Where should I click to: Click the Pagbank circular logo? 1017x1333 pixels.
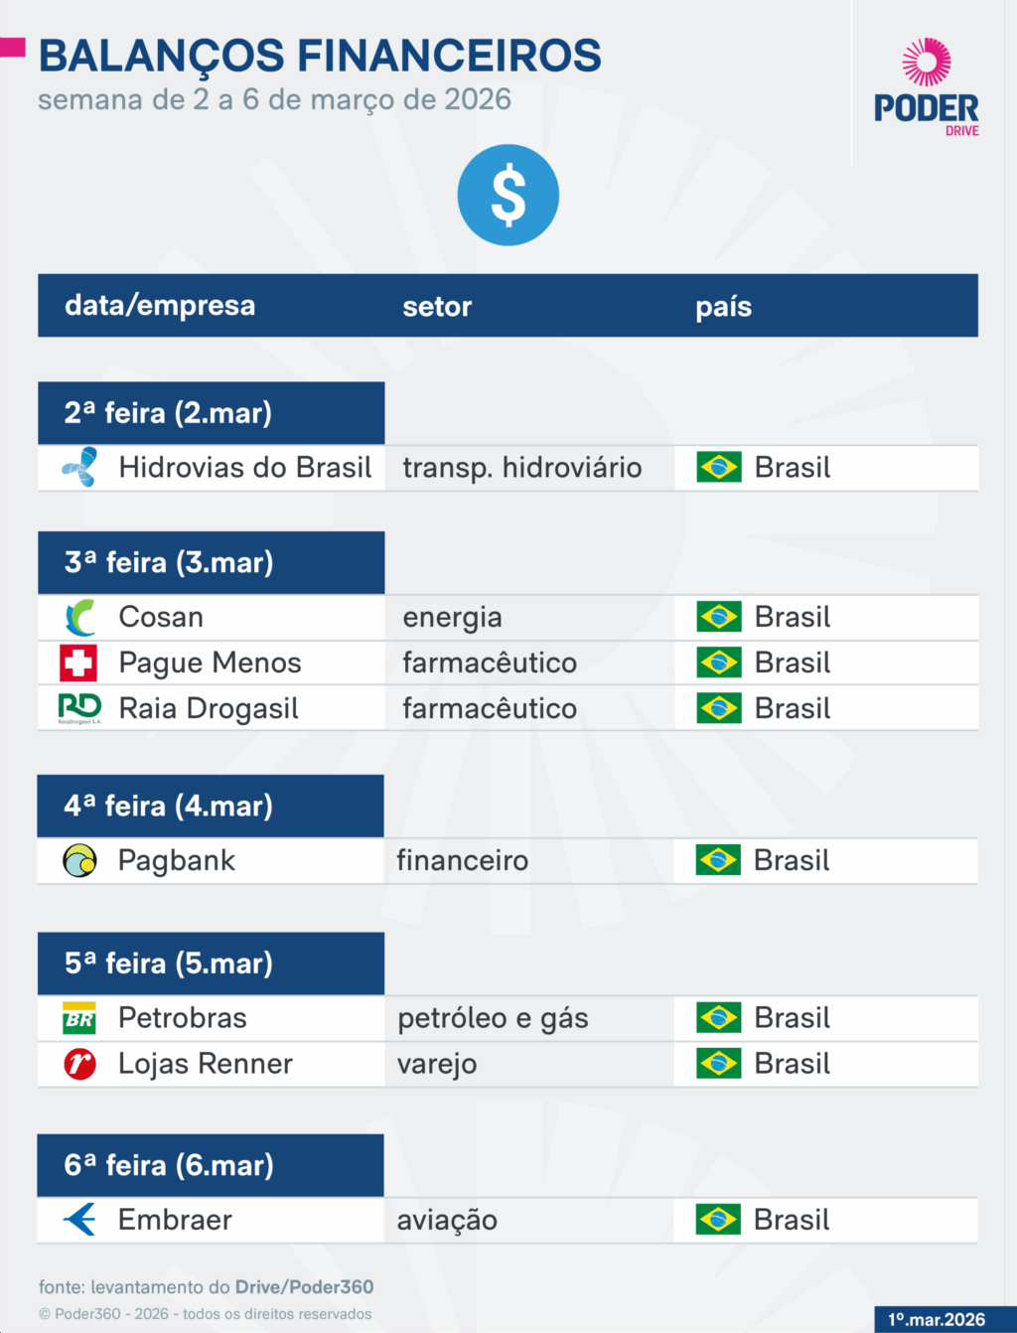pos(79,860)
